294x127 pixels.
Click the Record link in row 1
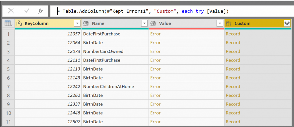(233, 34)
